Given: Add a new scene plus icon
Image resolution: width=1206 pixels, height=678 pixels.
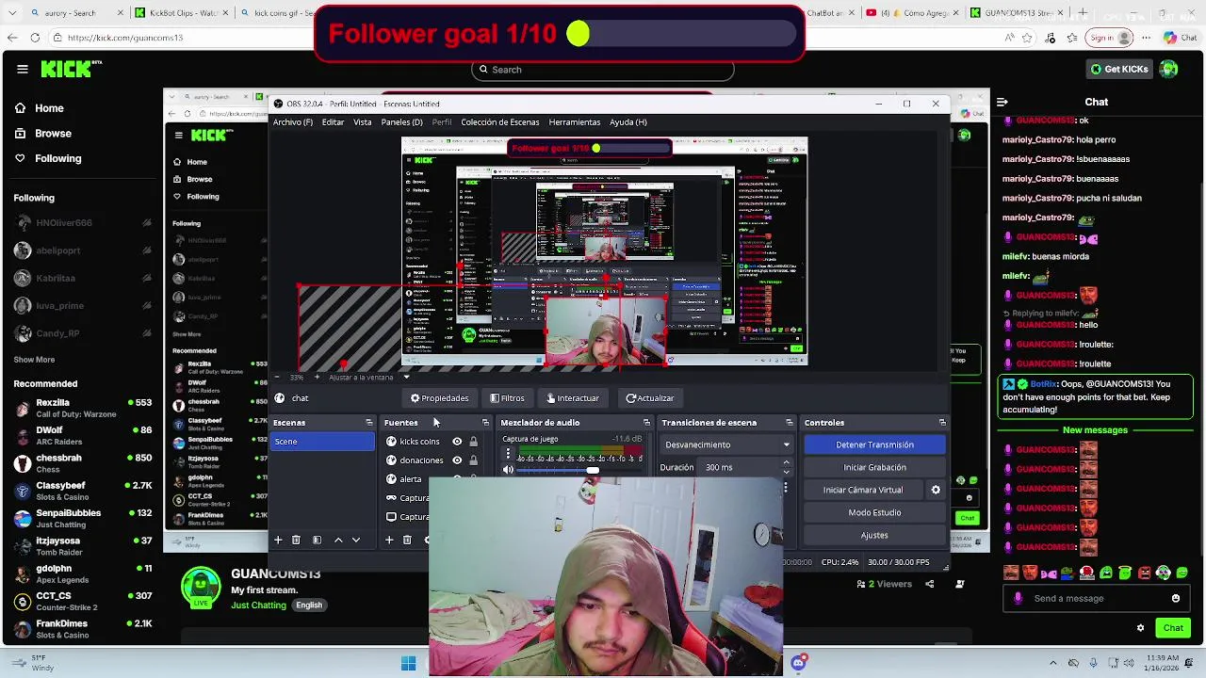Looking at the screenshot, I should click(278, 541).
